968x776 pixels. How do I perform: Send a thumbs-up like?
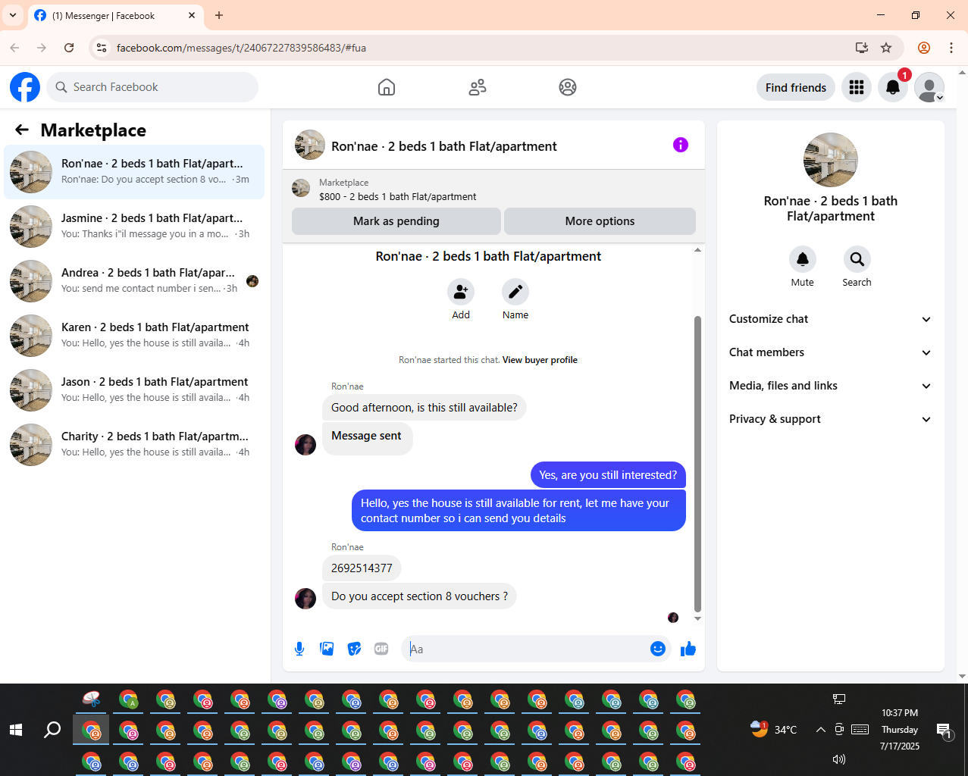click(x=688, y=649)
